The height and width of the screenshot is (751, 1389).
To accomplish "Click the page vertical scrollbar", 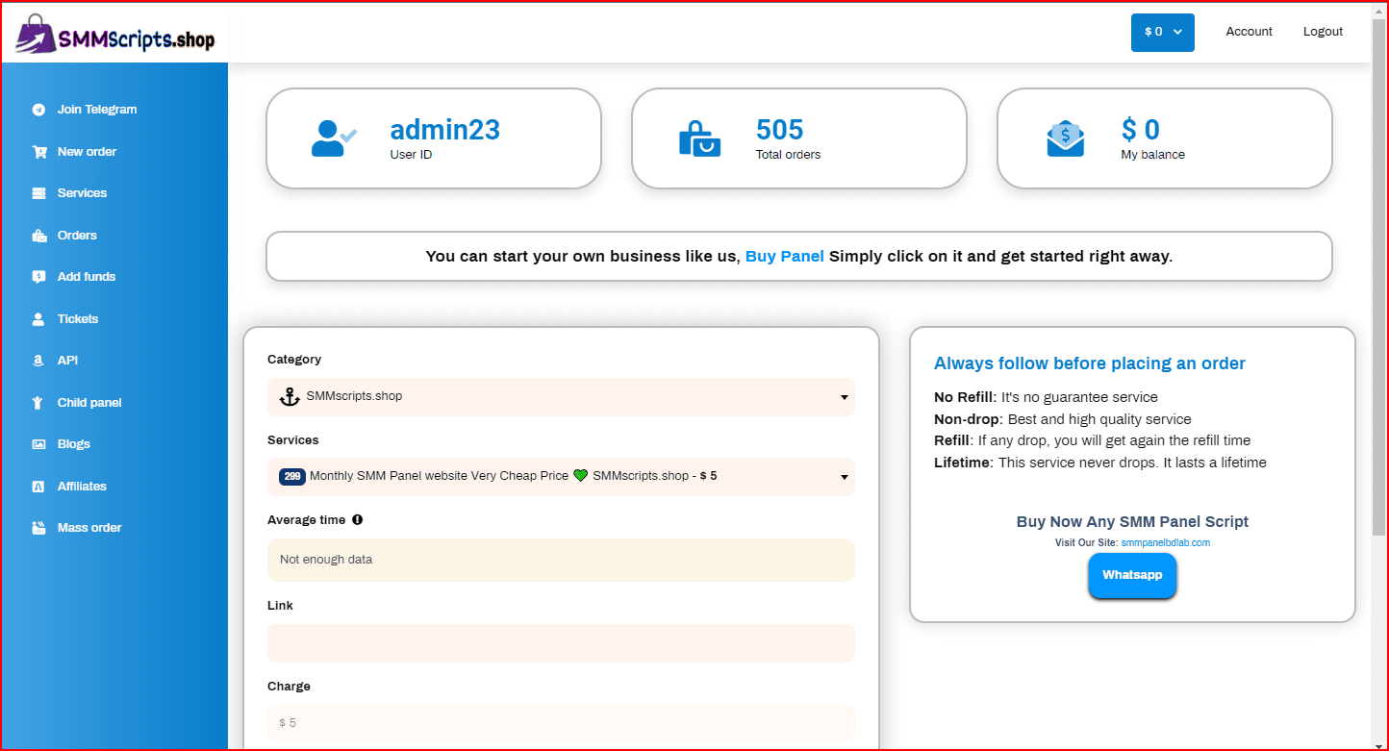I will point(1379,288).
